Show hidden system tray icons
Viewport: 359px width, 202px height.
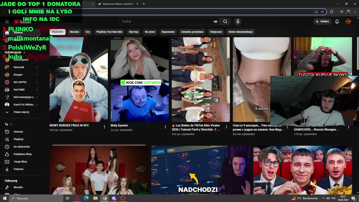[x=324, y=198]
